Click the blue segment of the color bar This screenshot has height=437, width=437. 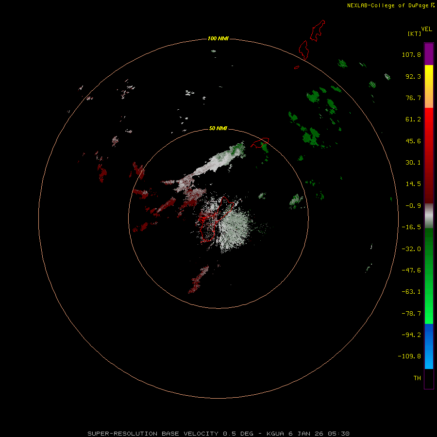pyautogui.click(x=429, y=346)
